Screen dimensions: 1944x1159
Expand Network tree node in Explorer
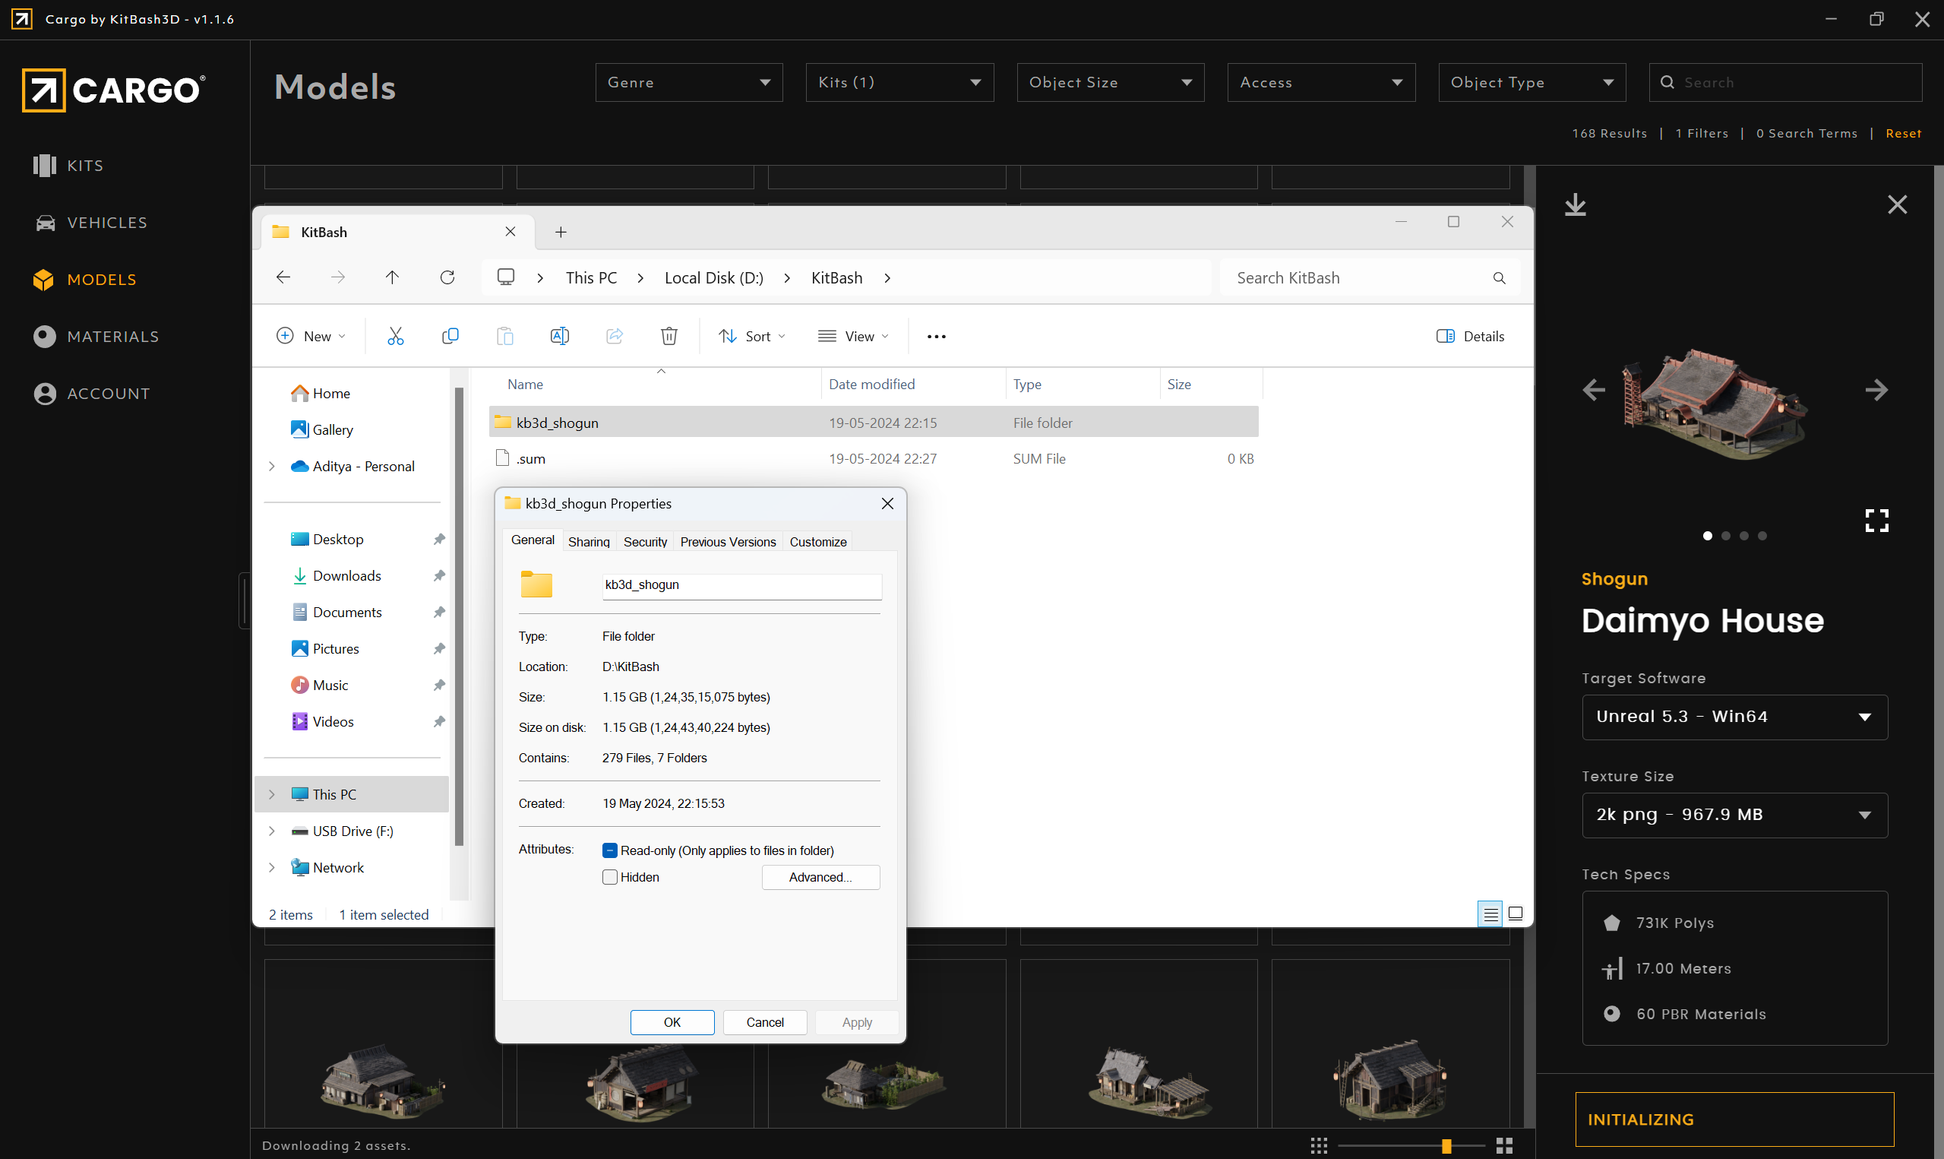click(x=271, y=868)
